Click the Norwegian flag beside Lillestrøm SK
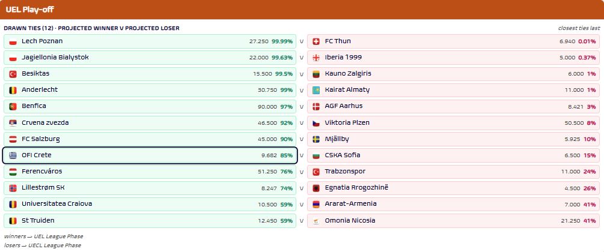The image size is (604, 252). tap(13, 188)
